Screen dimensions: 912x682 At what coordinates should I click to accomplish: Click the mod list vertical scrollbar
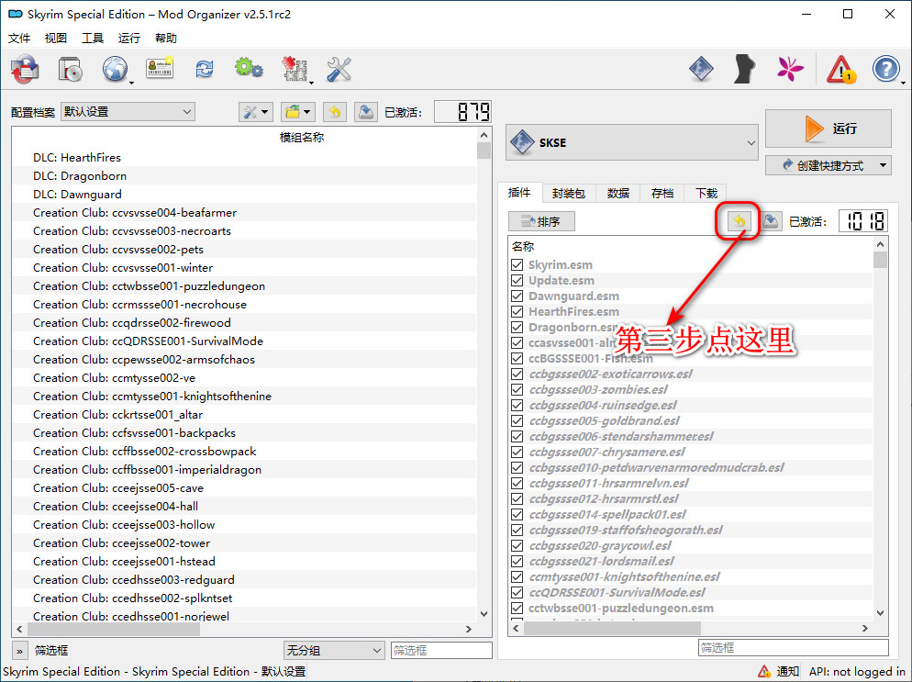coord(484,367)
